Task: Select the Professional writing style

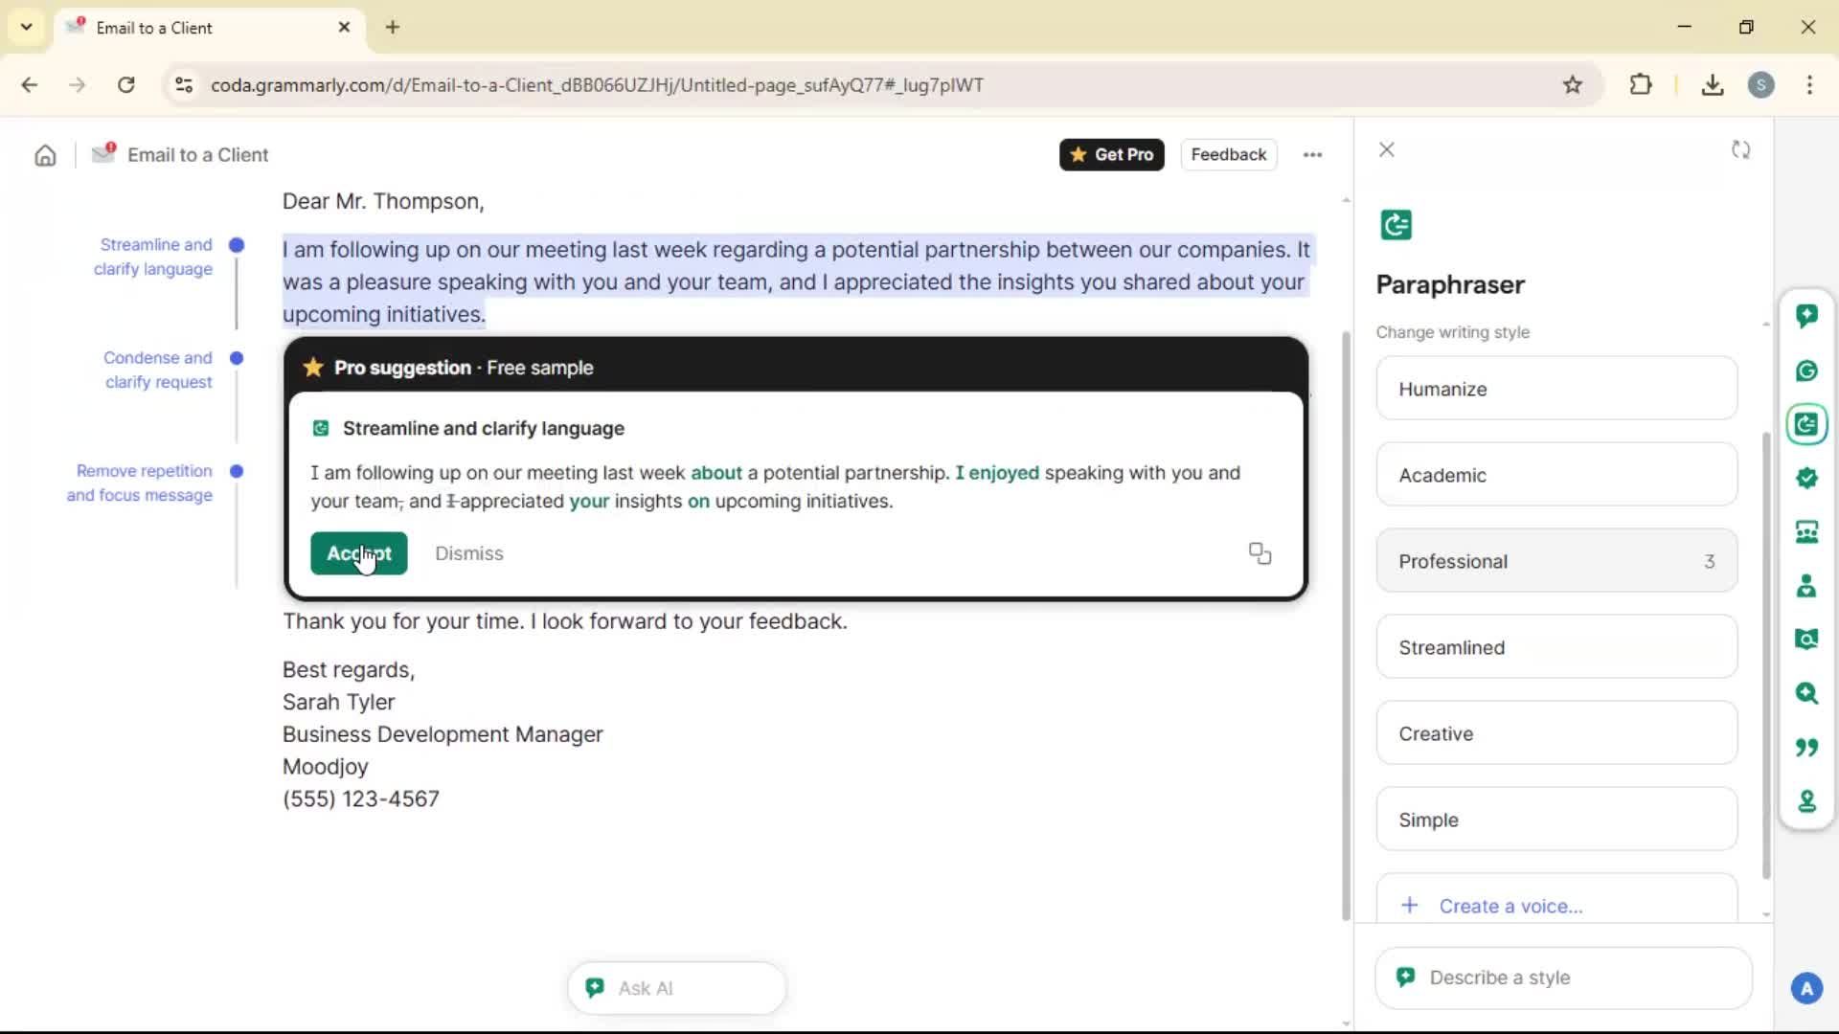Action: [x=1555, y=561]
